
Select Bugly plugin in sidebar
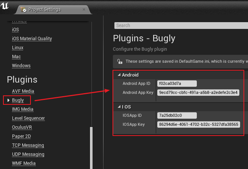(18, 100)
